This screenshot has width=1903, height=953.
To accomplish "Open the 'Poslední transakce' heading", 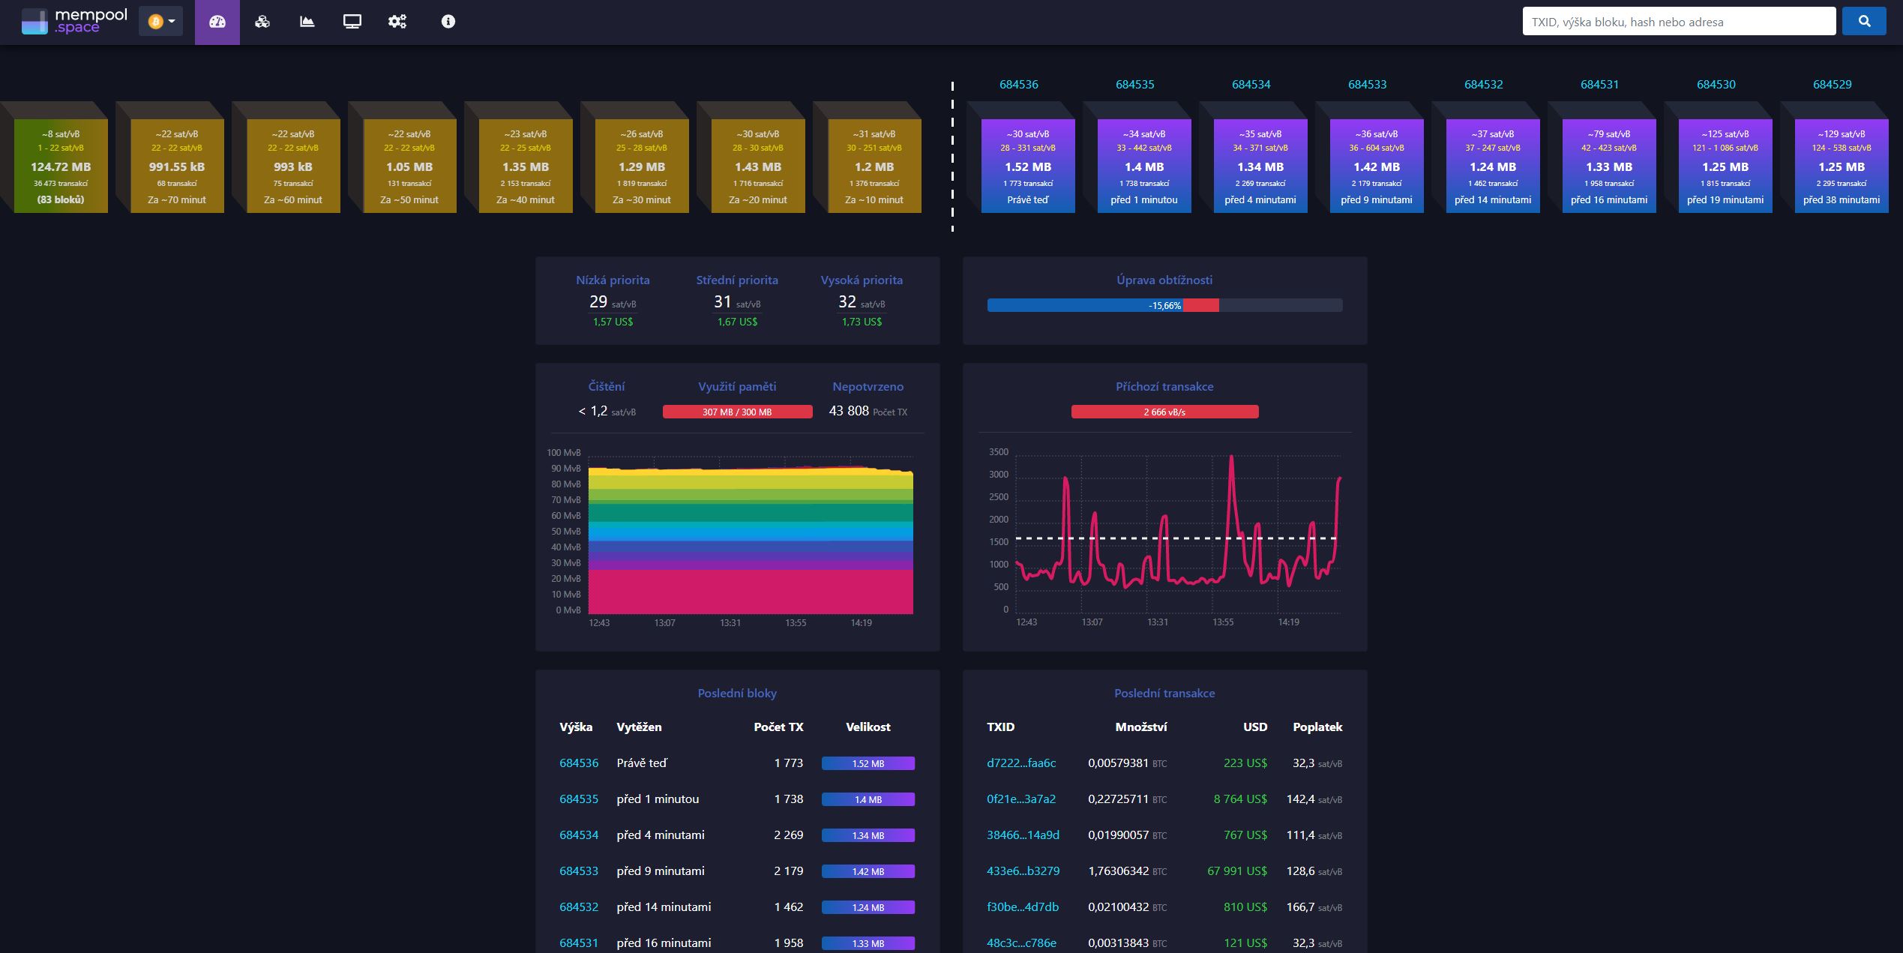I will (1164, 694).
